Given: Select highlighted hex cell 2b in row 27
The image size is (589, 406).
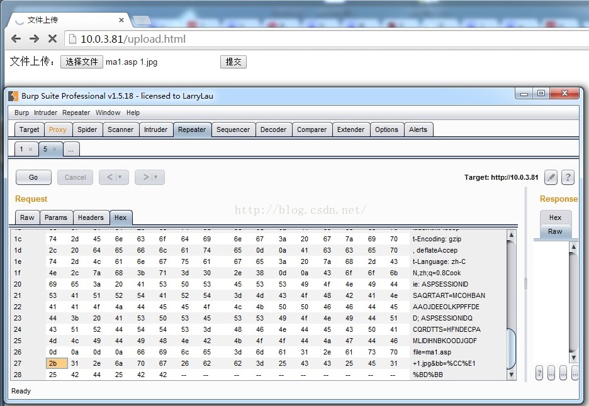Looking at the screenshot, I should coord(57,363).
